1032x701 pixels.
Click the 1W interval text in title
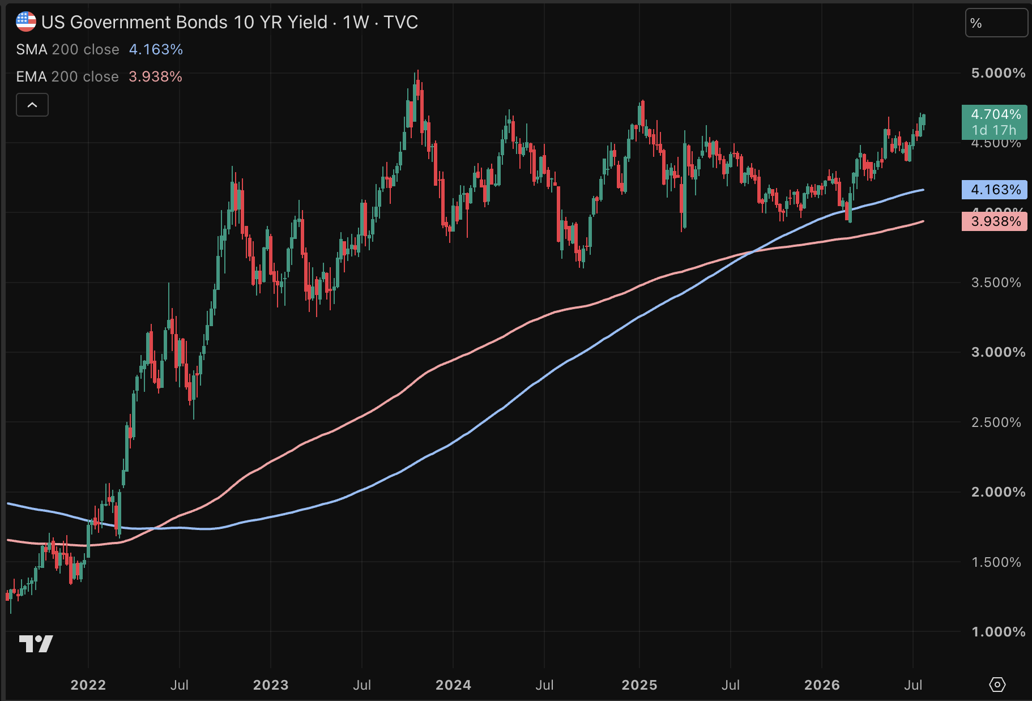pos(356,22)
